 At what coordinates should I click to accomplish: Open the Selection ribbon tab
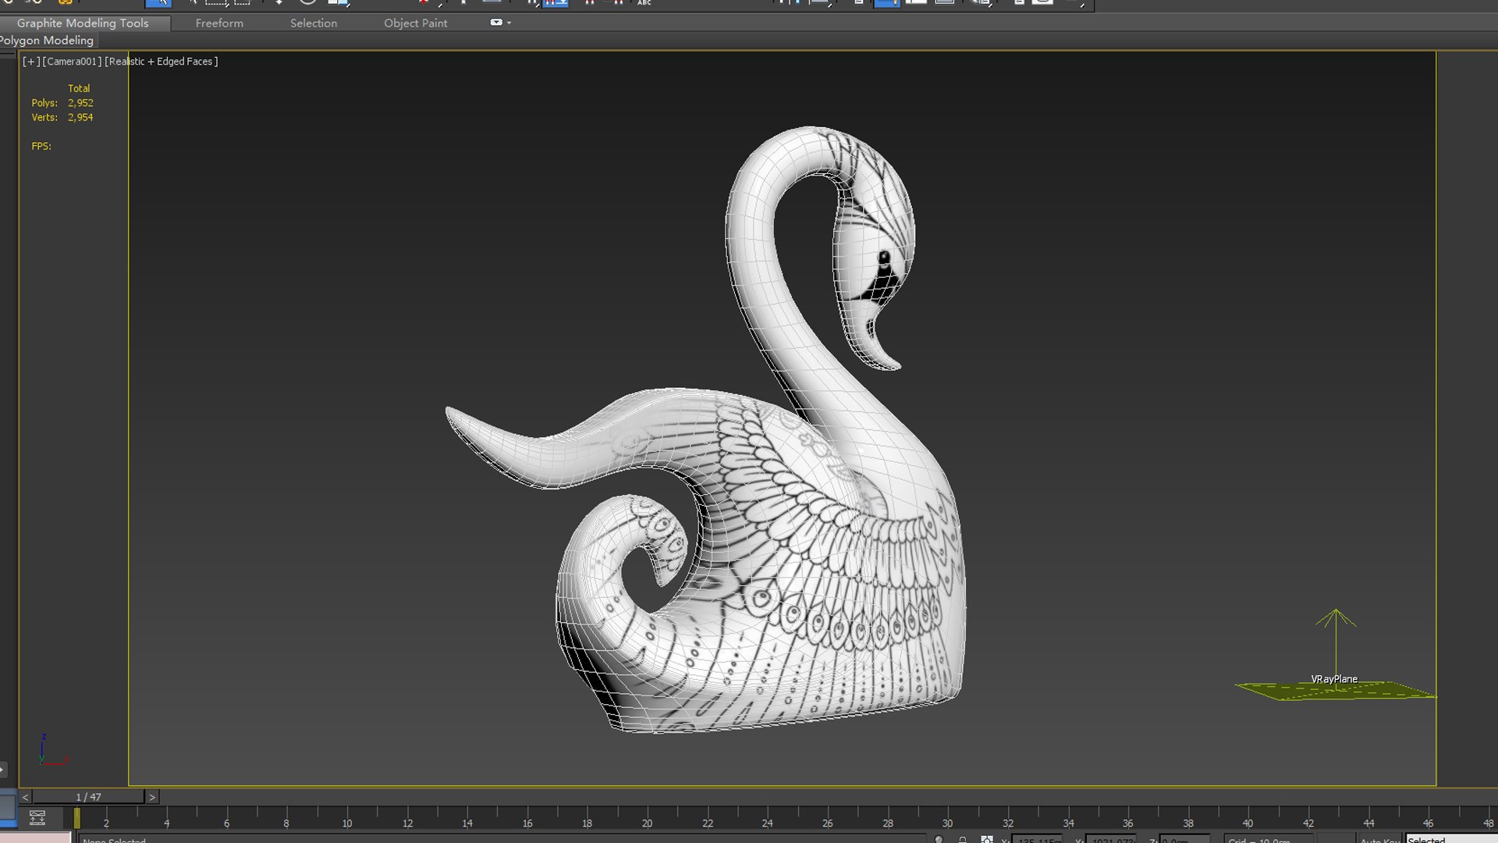point(314,23)
